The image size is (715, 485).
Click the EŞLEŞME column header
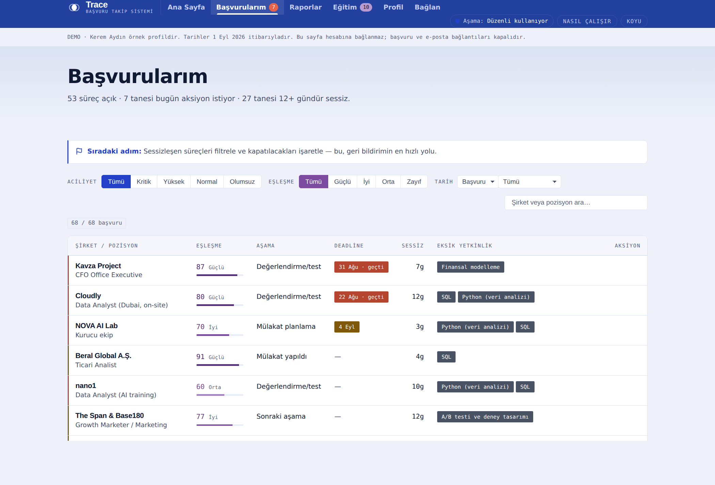209,246
